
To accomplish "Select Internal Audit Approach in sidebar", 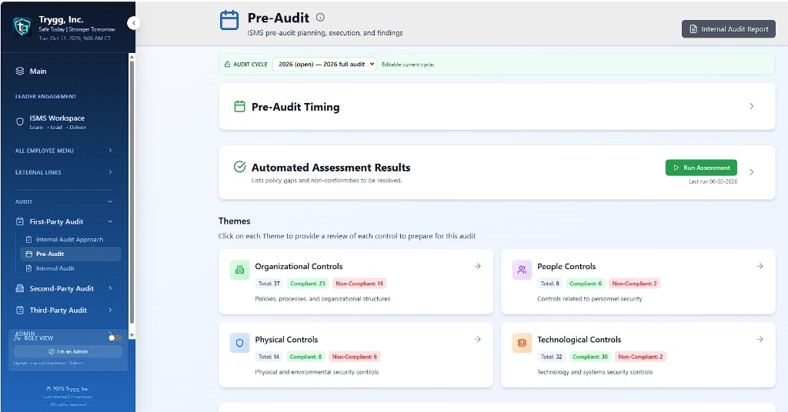I will coord(70,239).
